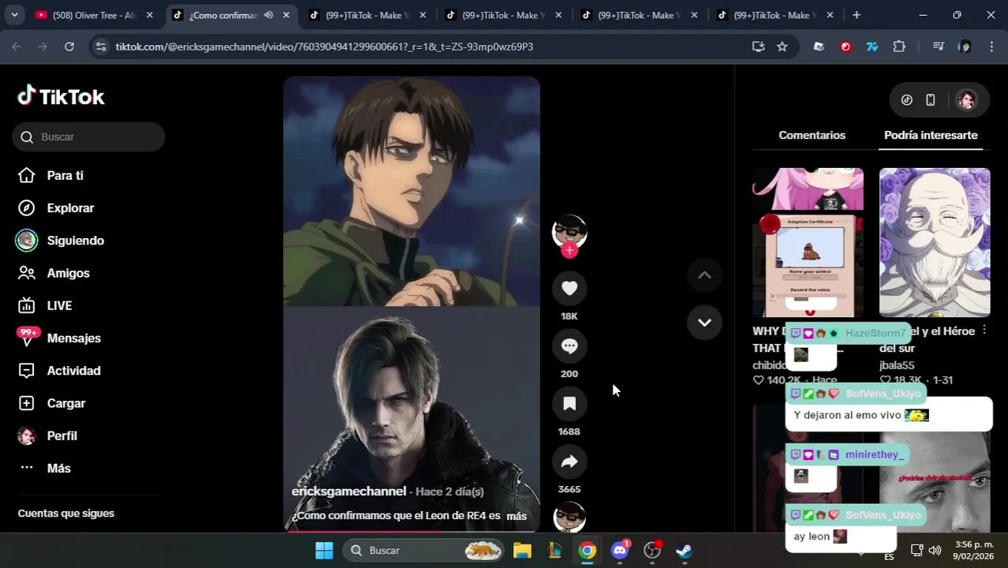Viewport: 1008px width, 568px height.
Task: Open tab search dropdown arrow
Action: 14,15
